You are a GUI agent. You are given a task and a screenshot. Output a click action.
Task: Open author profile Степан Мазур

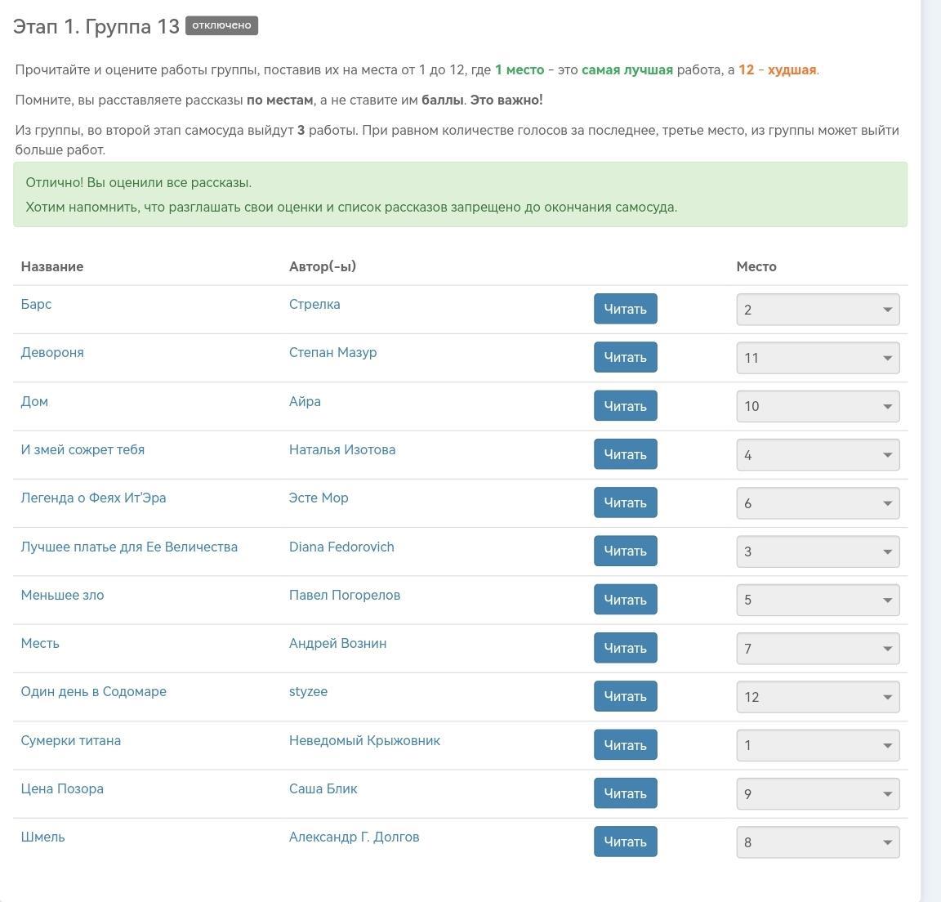point(332,352)
